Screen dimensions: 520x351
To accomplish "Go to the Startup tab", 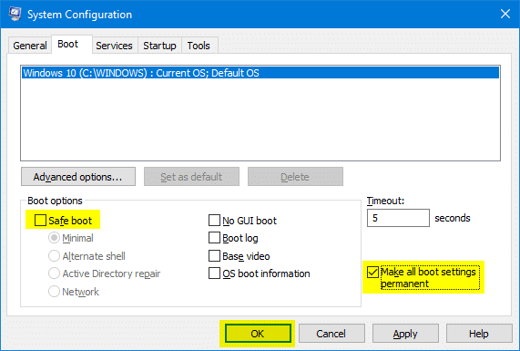I will [x=159, y=46].
